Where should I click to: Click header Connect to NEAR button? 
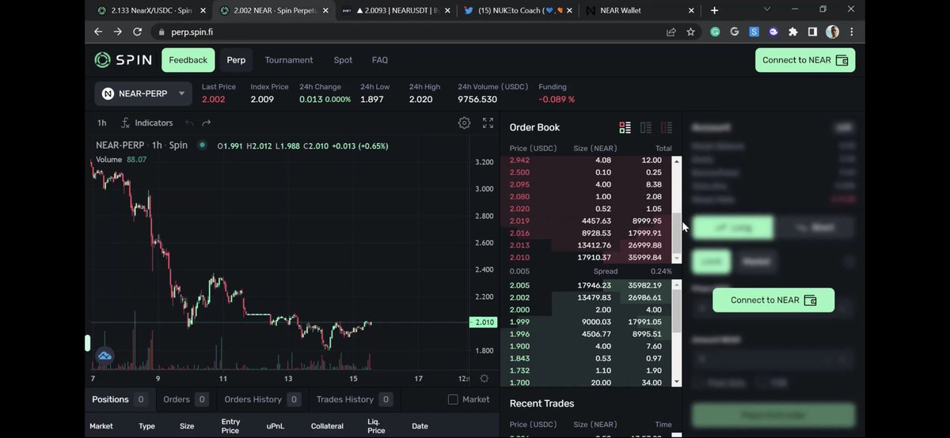pyautogui.click(x=805, y=60)
